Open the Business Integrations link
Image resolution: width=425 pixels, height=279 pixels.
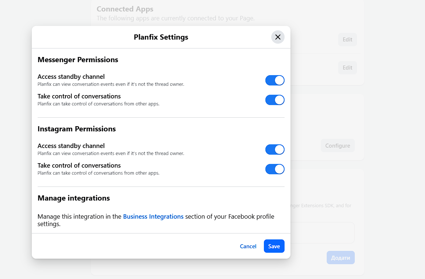(153, 216)
